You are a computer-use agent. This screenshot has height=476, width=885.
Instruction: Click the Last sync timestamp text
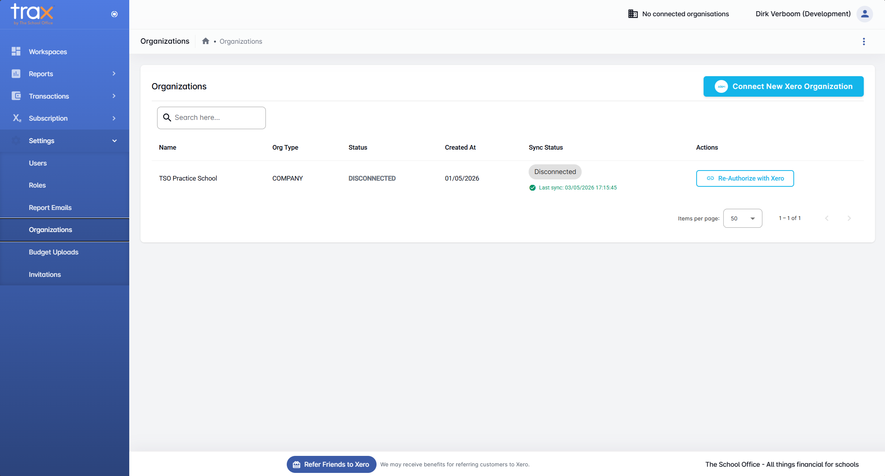point(578,188)
